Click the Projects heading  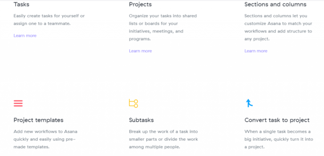coord(140,4)
